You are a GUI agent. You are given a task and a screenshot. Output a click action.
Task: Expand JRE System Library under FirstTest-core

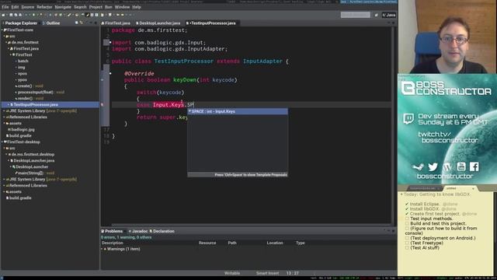click(4, 110)
